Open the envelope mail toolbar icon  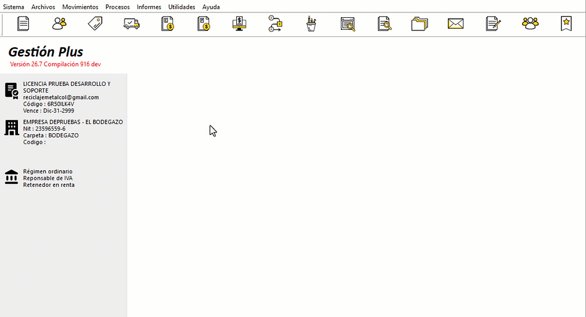[x=456, y=24]
